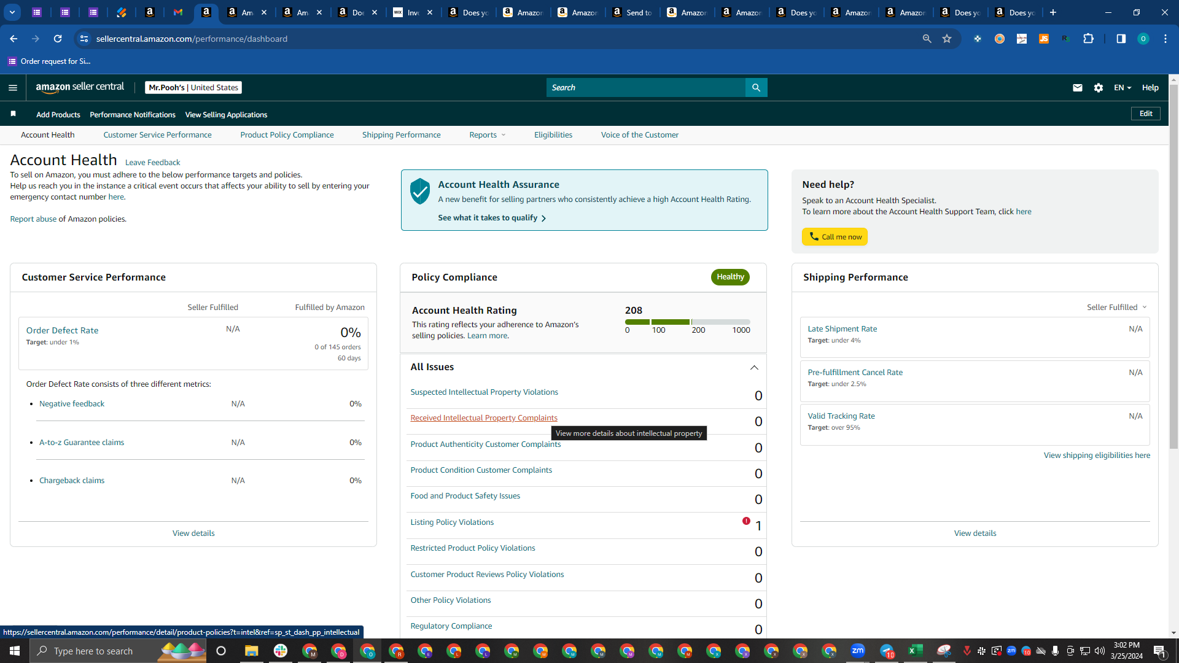
Task: Open the tab search dropdown arrow
Action: pyautogui.click(x=12, y=12)
